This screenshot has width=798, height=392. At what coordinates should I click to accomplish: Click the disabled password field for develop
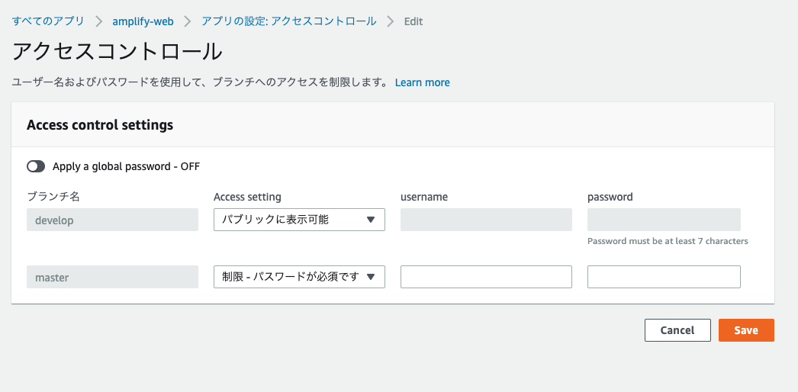pyautogui.click(x=664, y=220)
